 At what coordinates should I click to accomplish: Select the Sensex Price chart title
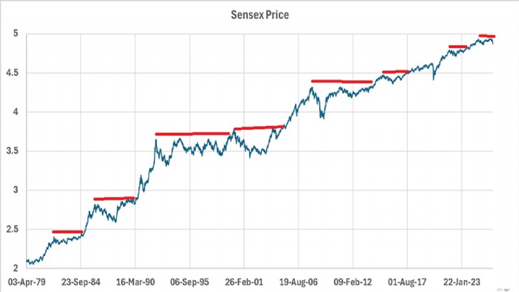coord(260,15)
